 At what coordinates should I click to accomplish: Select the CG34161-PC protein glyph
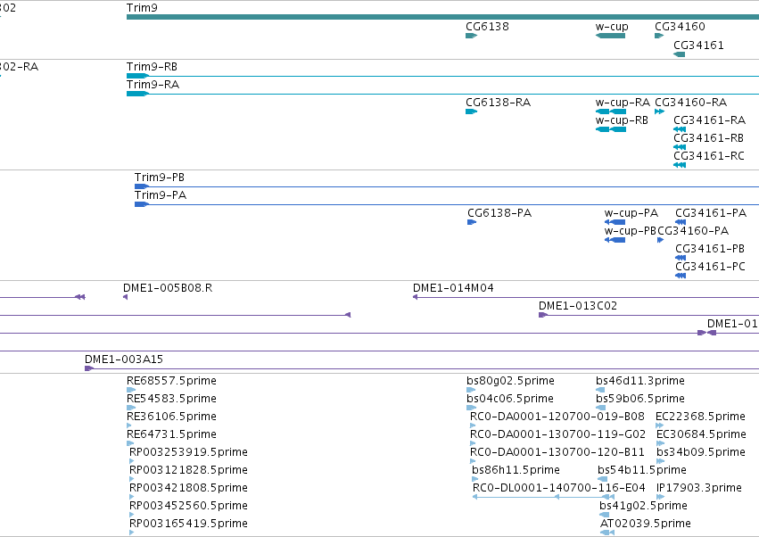coord(681,276)
